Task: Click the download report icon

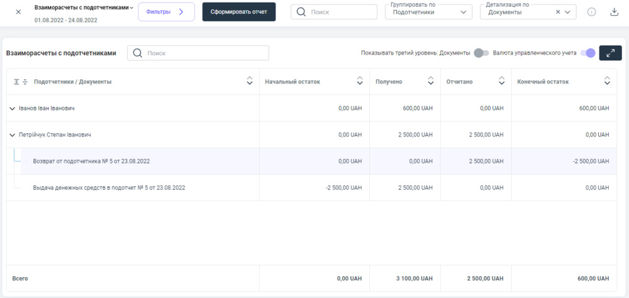Action: click(x=615, y=12)
